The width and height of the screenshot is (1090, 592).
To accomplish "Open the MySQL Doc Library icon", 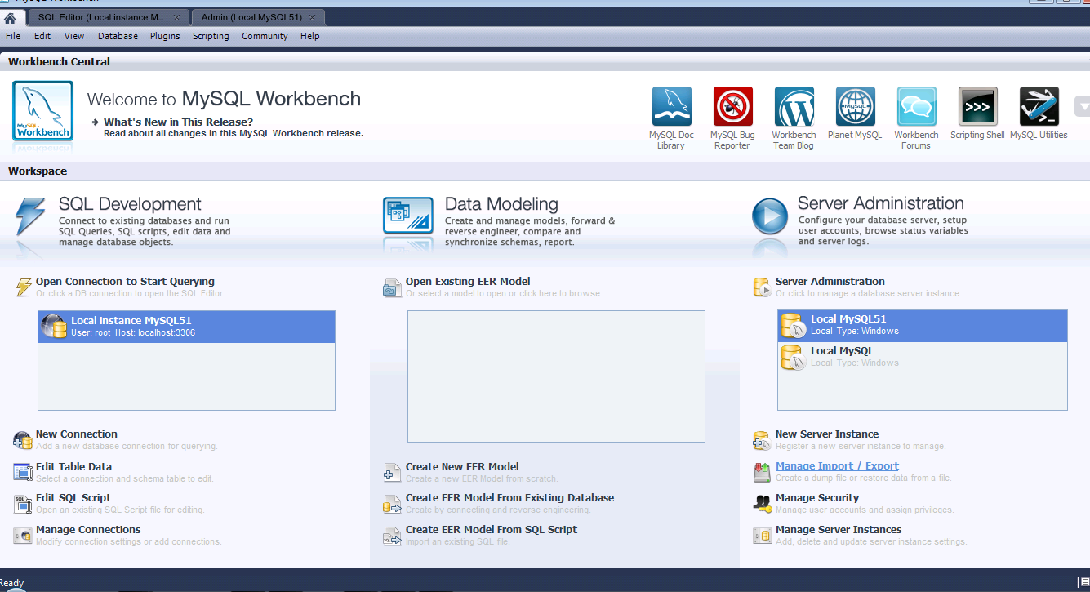I will 671,107.
